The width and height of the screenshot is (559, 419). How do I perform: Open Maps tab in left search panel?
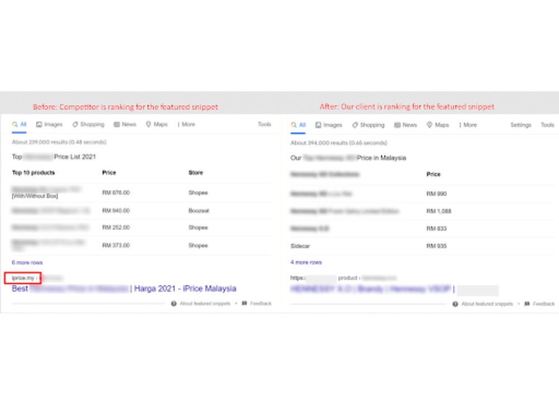[157, 125]
